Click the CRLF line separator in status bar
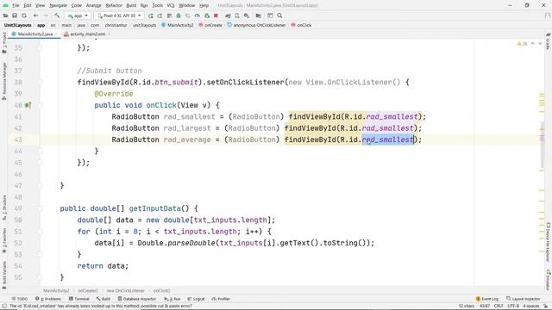 point(499,307)
